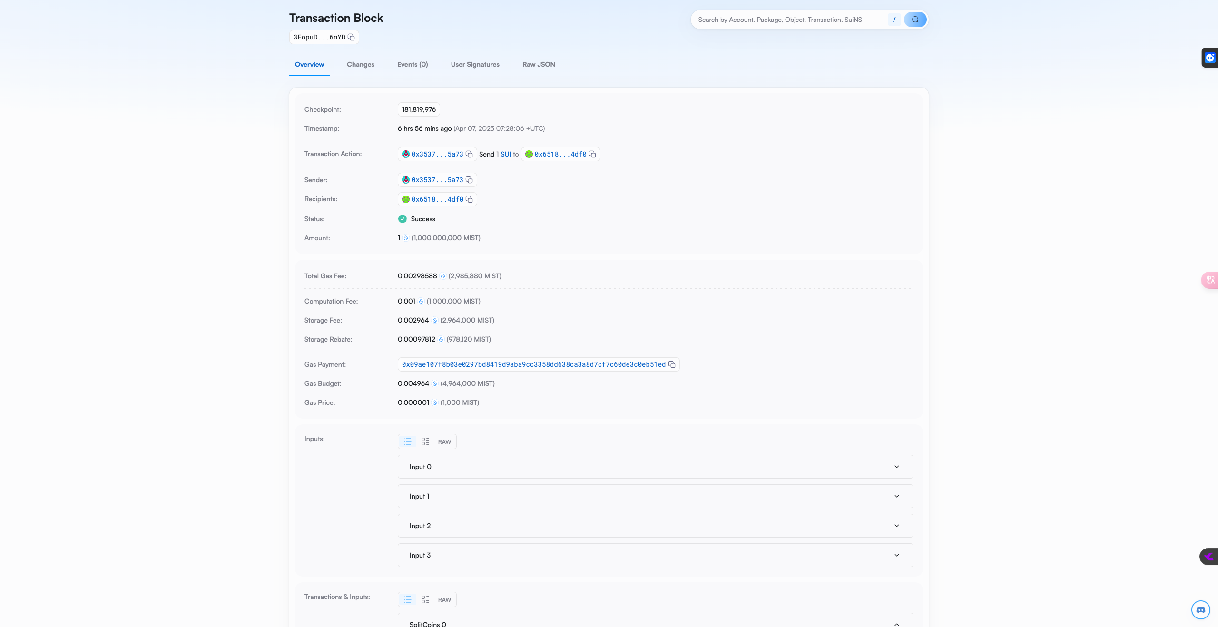Image resolution: width=1218 pixels, height=627 pixels.
Task: Open the Discord chat bubble button
Action: point(1201,610)
